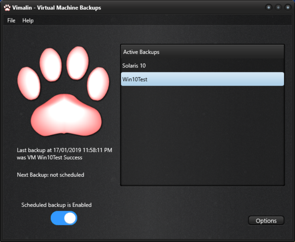Click the 'Last backup at 17/01/2019' status text
The width and height of the screenshot is (295, 242).
point(65,150)
